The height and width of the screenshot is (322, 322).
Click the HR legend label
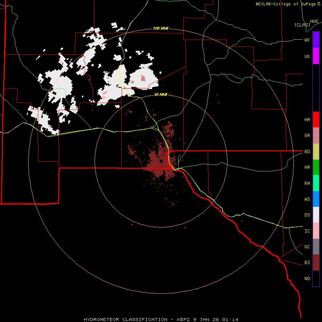pyautogui.click(x=307, y=167)
